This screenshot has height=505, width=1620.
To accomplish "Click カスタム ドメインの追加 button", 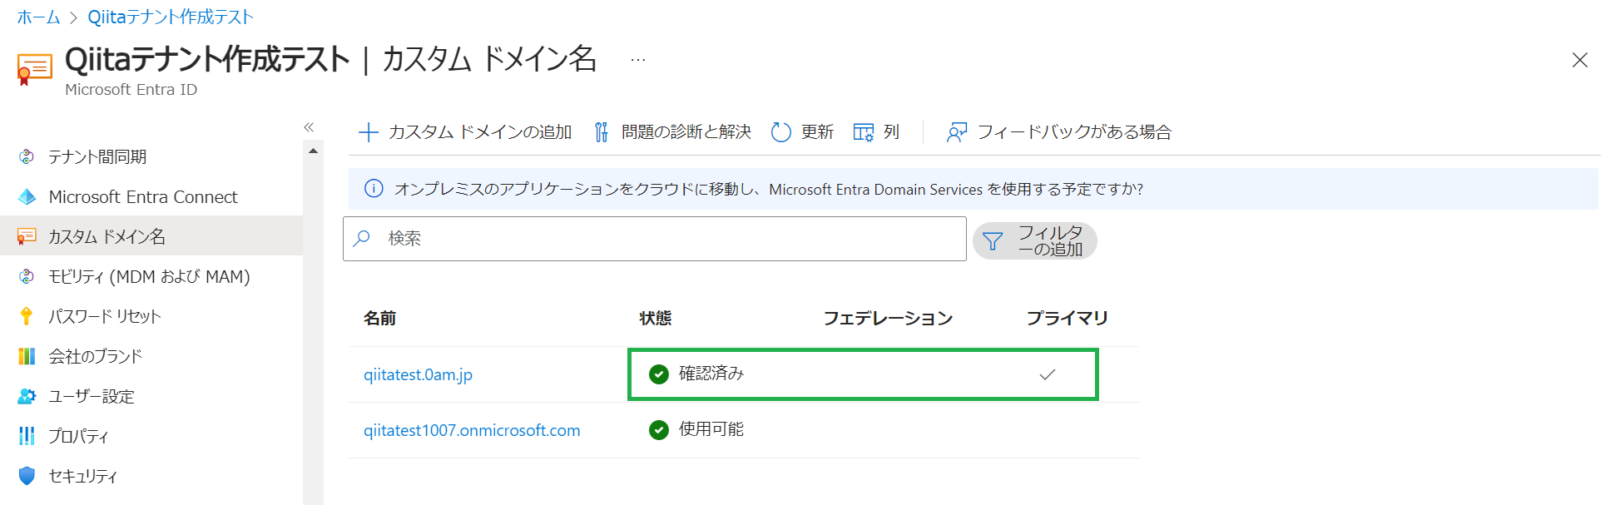I will 464,131.
